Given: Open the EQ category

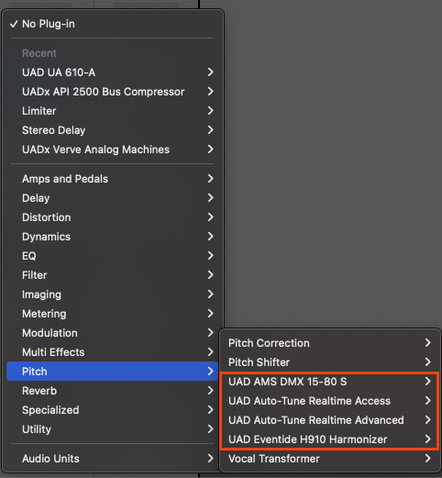Looking at the screenshot, I should click(112, 256).
